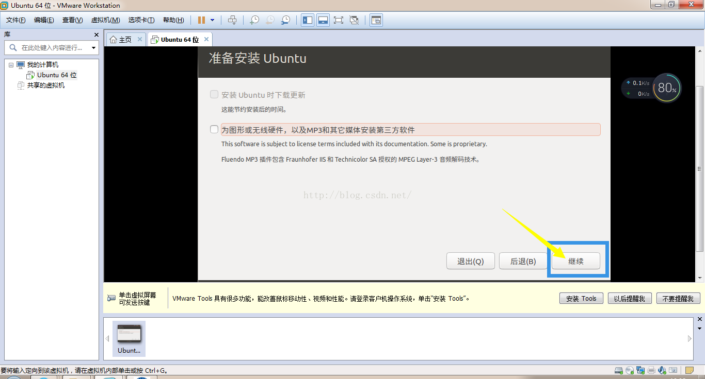Take a snapshot of the virtual machine
Image resolution: width=705 pixels, height=379 pixels.
point(254,20)
